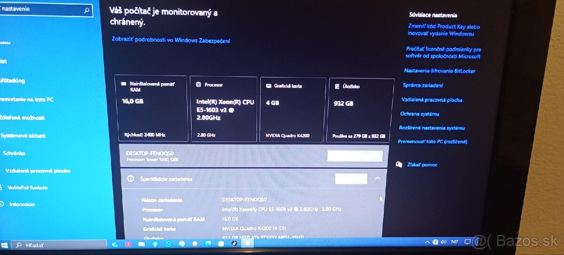Click the search magnifier icon in settings search
This screenshot has height=255, width=564.
[x=86, y=9]
